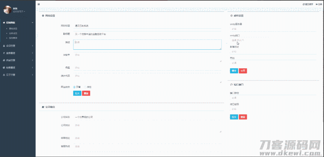Select the 正常 website status radio

(74, 87)
